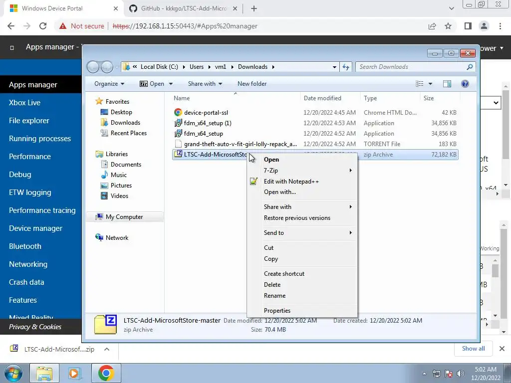Open the Chrome three-dot menu
Screen dimensions: 511x383
point(500,26)
